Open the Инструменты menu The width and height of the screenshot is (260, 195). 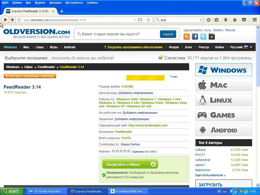pos(74,3)
